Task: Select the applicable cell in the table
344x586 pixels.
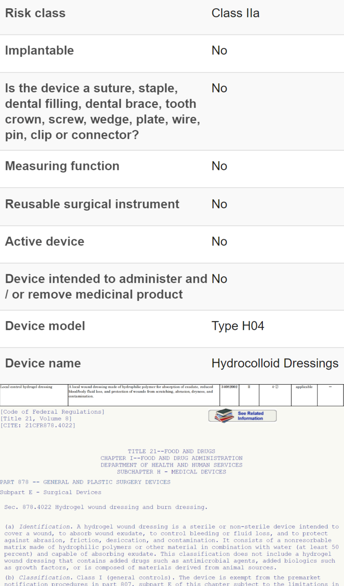Action: pyautogui.click(x=304, y=387)
